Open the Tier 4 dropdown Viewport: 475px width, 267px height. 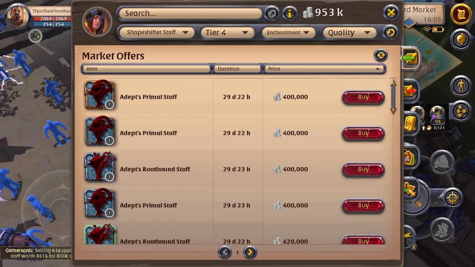(227, 32)
